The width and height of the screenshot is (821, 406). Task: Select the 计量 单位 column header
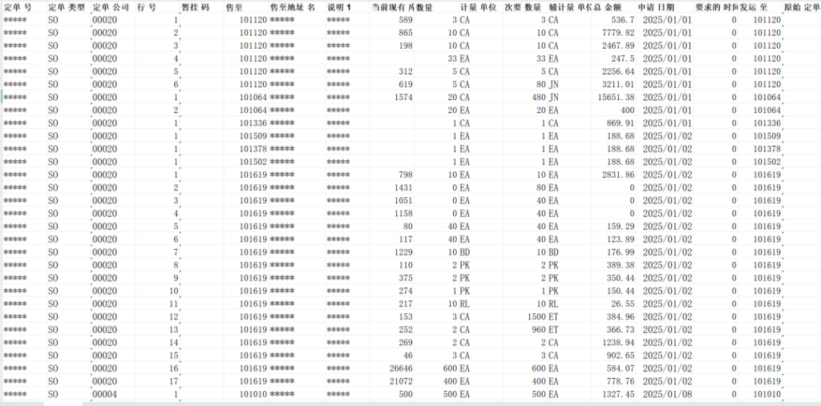(x=478, y=7)
